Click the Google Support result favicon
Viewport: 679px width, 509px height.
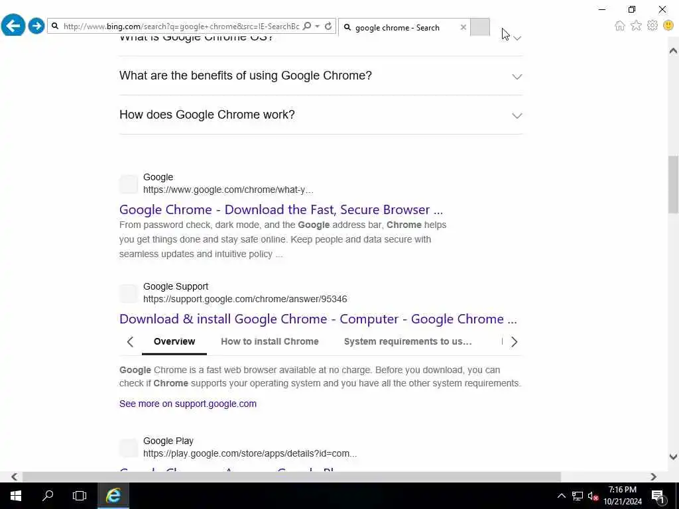129,294
